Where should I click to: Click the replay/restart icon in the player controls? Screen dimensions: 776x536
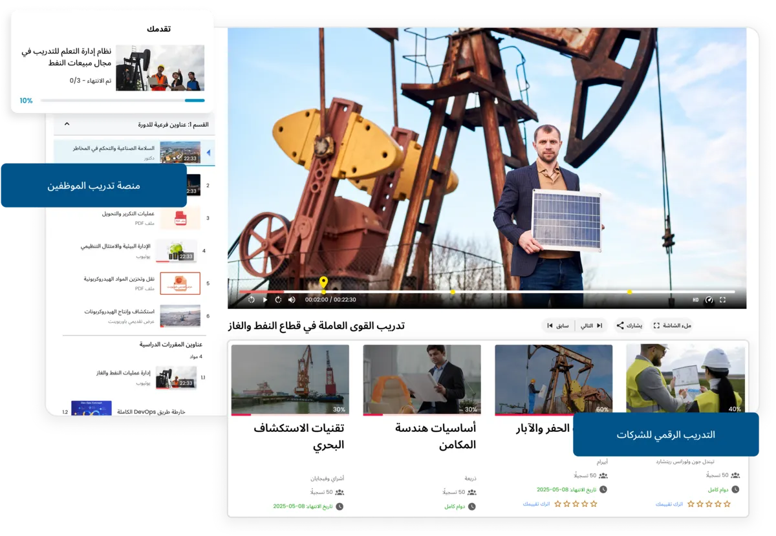click(x=250, y=299)
